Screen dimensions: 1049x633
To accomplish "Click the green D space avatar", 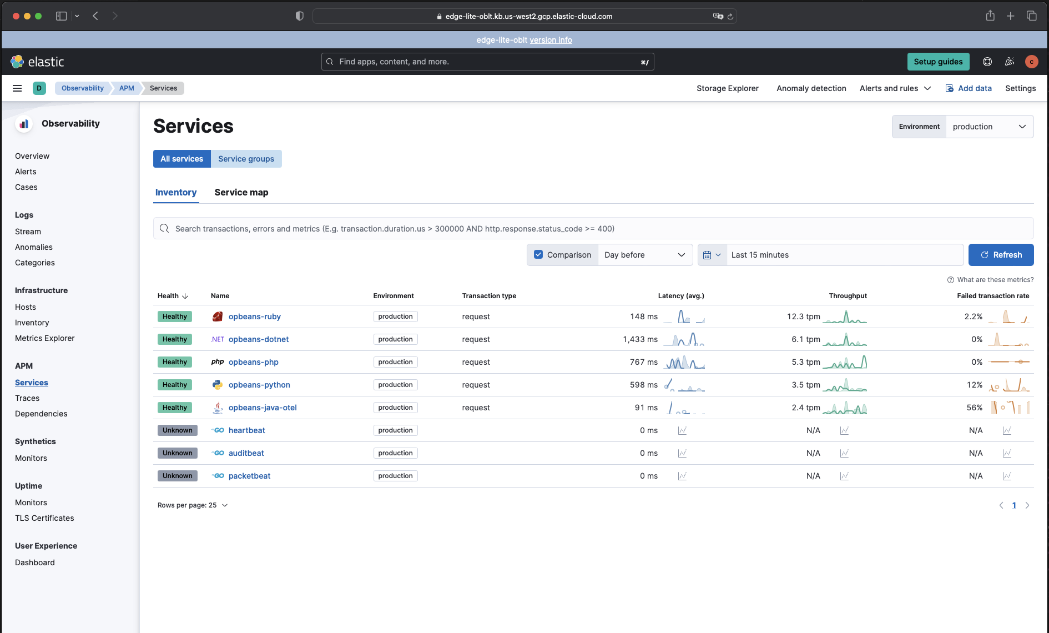I will coord(39,88).
